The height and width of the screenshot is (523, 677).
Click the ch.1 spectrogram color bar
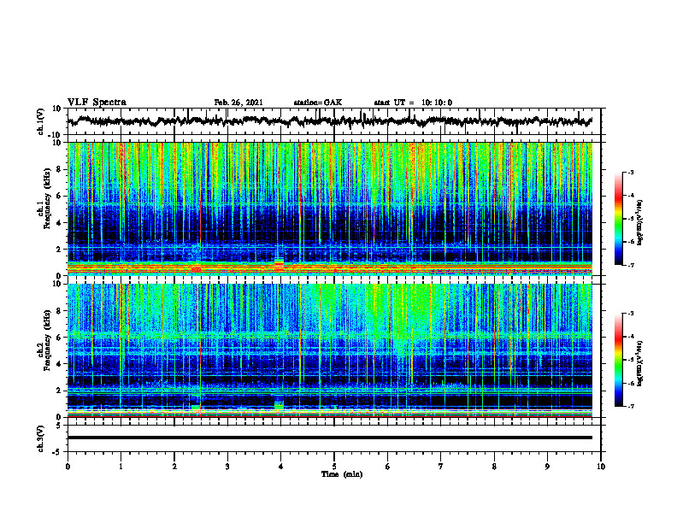point(618,219)
